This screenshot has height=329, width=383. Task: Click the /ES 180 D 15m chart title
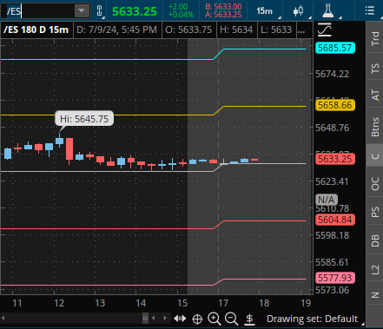click(x=36, y=30)
